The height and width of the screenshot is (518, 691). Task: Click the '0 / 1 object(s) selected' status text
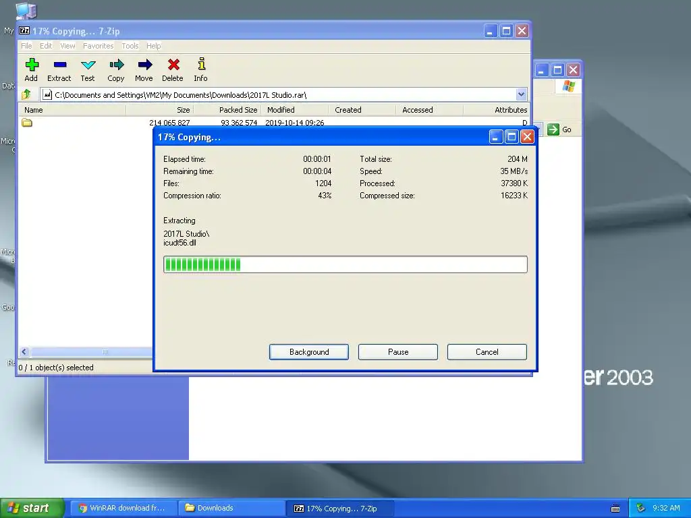56,368
